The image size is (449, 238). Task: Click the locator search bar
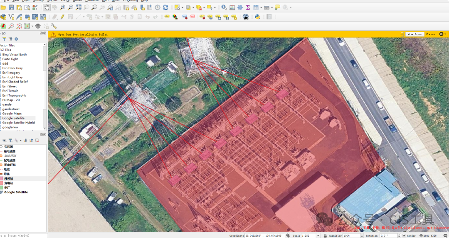tap(23, 236)
